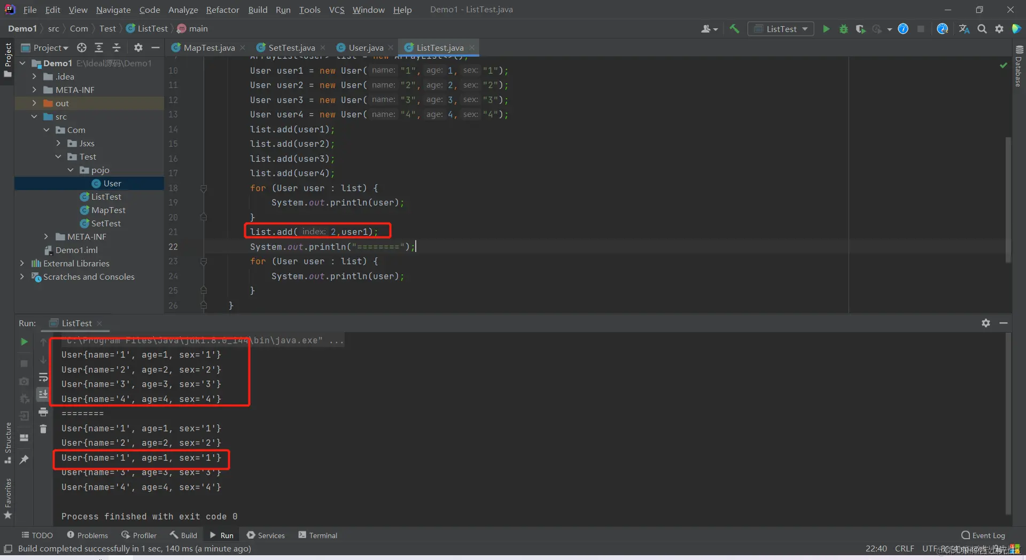The height and width of the screenshot is (560, 1026).
Task: Fold the for loop at line 18
Action: [204, 188]
